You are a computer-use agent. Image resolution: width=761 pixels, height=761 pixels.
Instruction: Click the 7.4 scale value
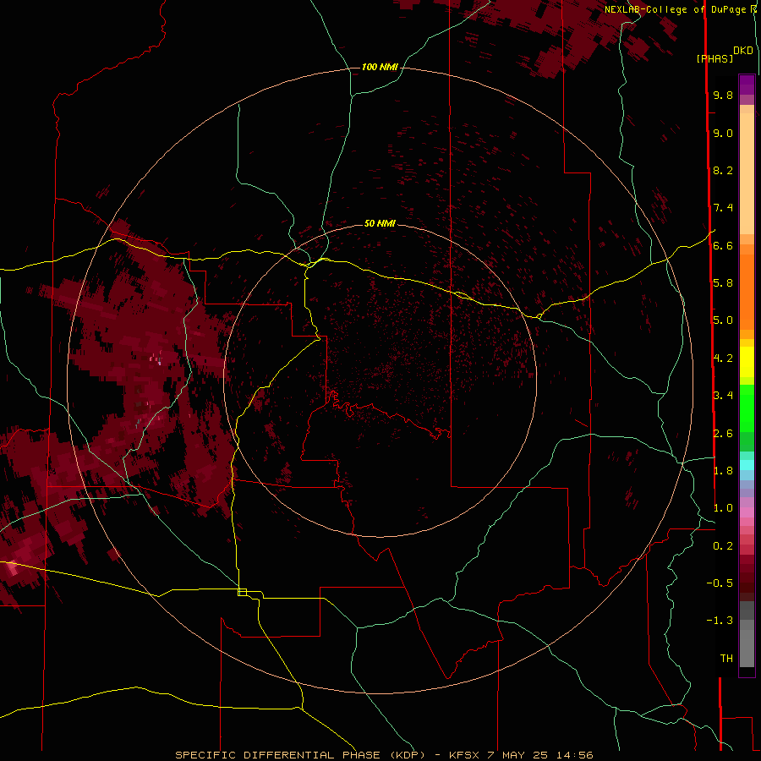pos(723,208)
